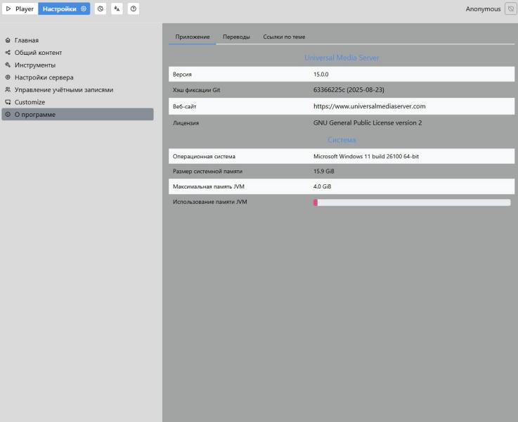Viewport: 518px width, 422px height.
Task: Toggle the color scheme icon in top bar
Action: [x=100, y=9]
